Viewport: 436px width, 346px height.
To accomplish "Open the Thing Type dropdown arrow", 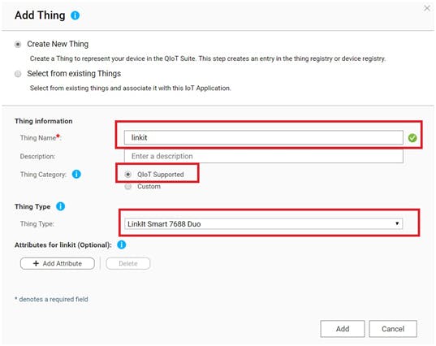I will (397, 223).
